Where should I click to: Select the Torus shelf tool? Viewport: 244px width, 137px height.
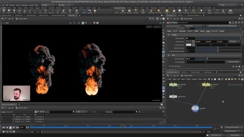point(19,11)
